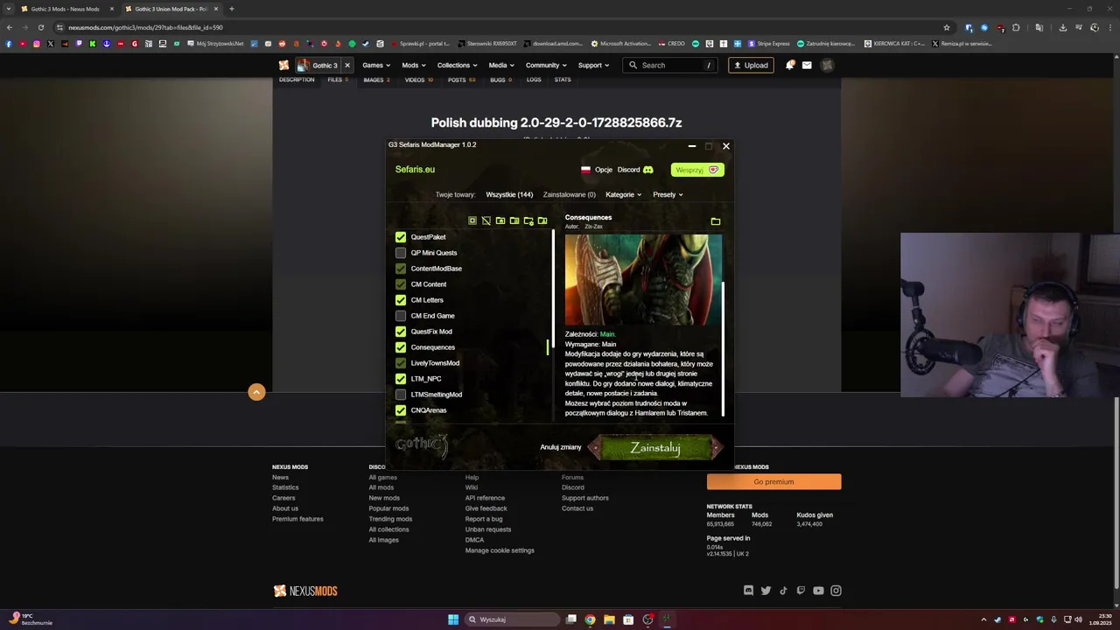The height and width of the screenshot is (630, 1120).
Task: Click the Consequences mod preview image
Action: [x=643, y=279]
